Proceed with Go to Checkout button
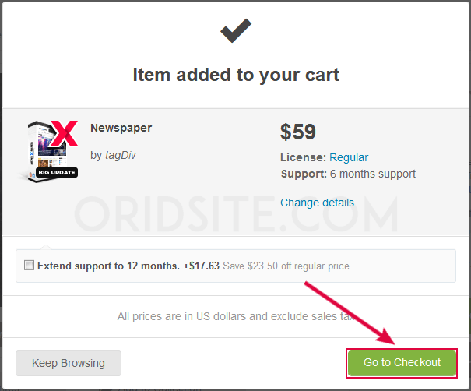This screenshot has width=471, height=391. [402, 363]
